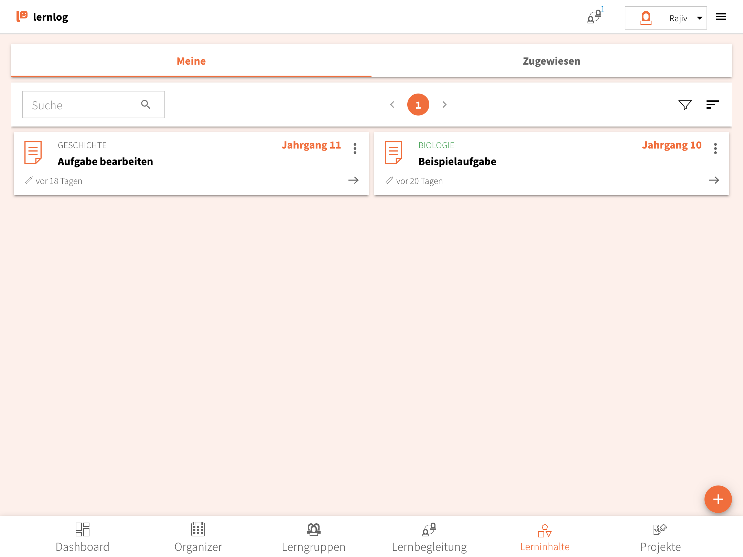This screenshot has height=557, width=743.
Task: Open the sort options icon
Action: 712,105
